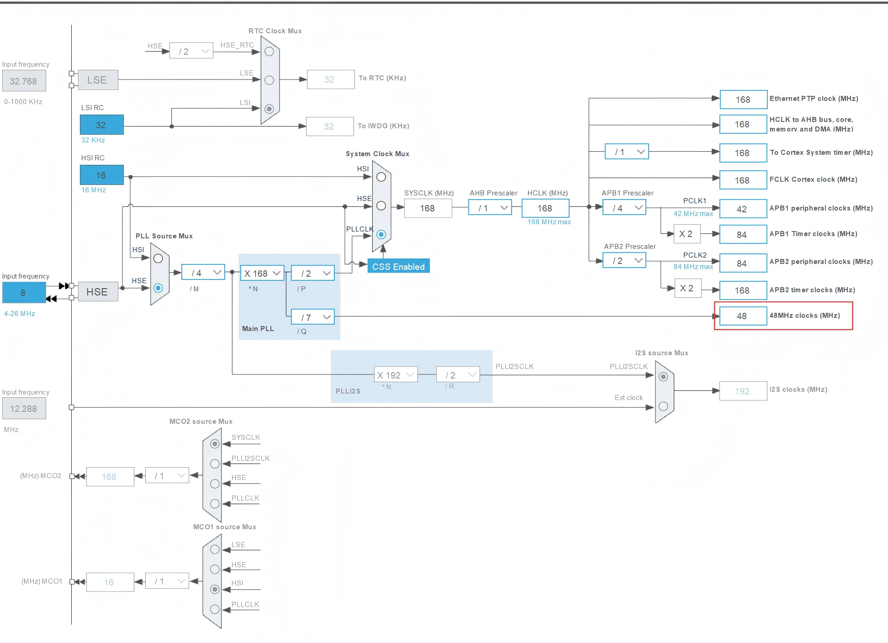
Task: Open APB2 Prescaler dropdown
Action: click(x=624, y=261)
